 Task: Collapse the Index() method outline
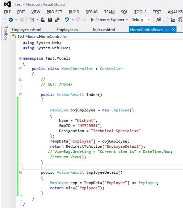click(x=21, y=95)
